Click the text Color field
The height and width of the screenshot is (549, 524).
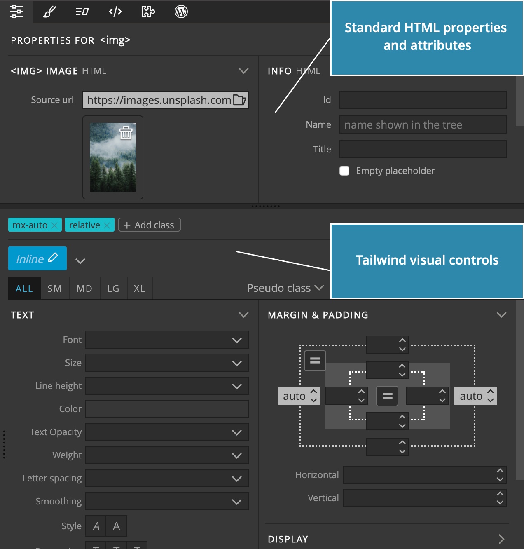pyautogui.click(x=167, y=409)
